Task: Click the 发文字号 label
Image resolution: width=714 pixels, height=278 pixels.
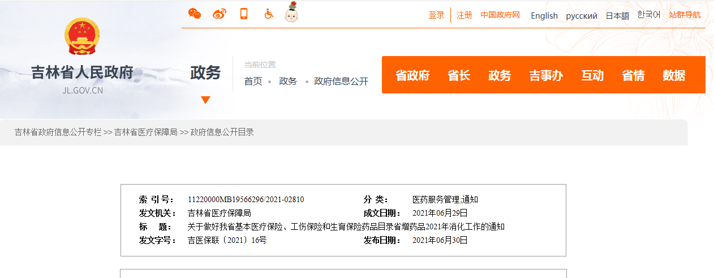Action: point(158,241)
